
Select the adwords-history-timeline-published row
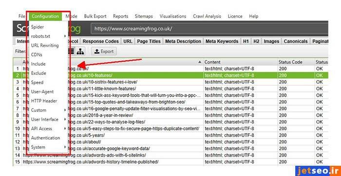point(170,162)
